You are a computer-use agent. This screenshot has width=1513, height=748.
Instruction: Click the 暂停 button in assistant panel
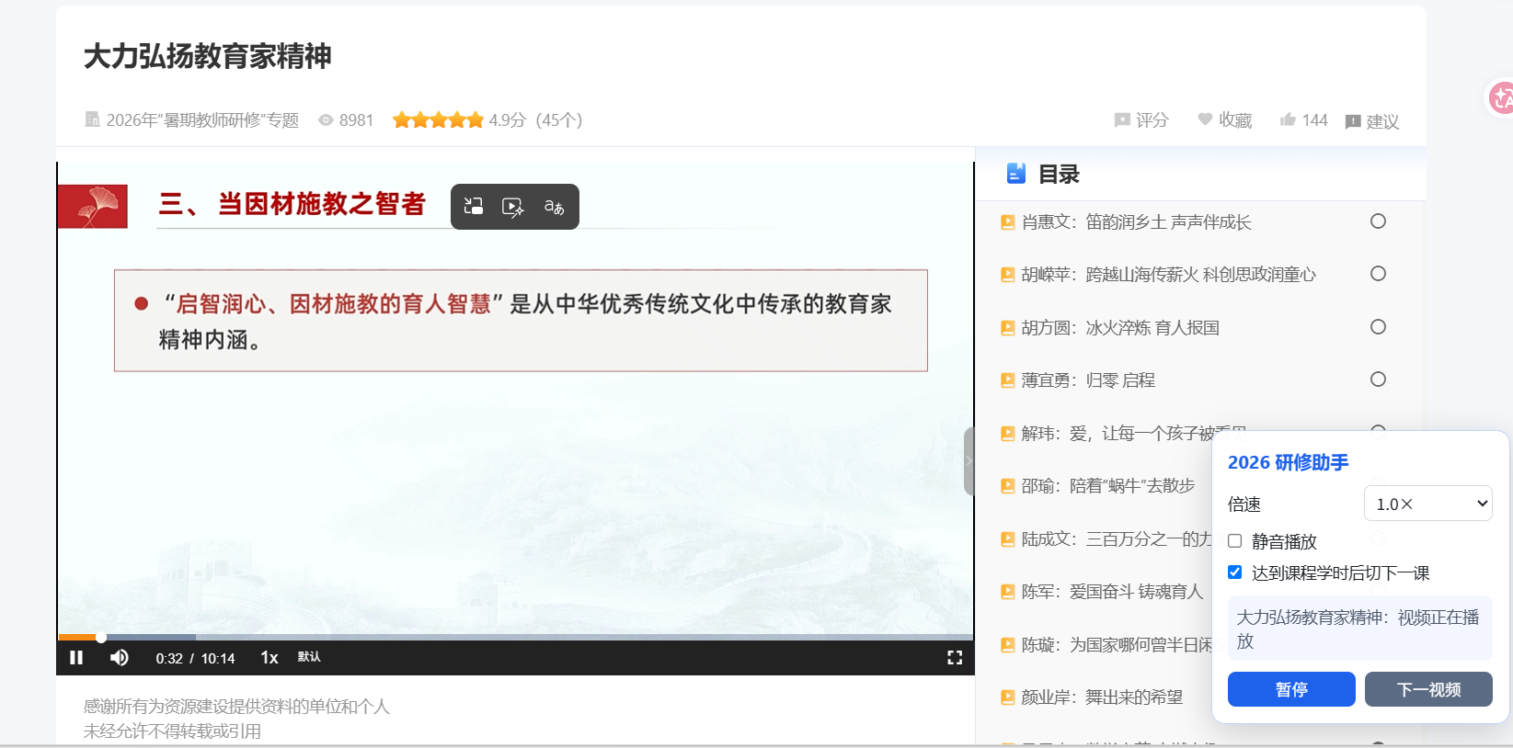1291,689
